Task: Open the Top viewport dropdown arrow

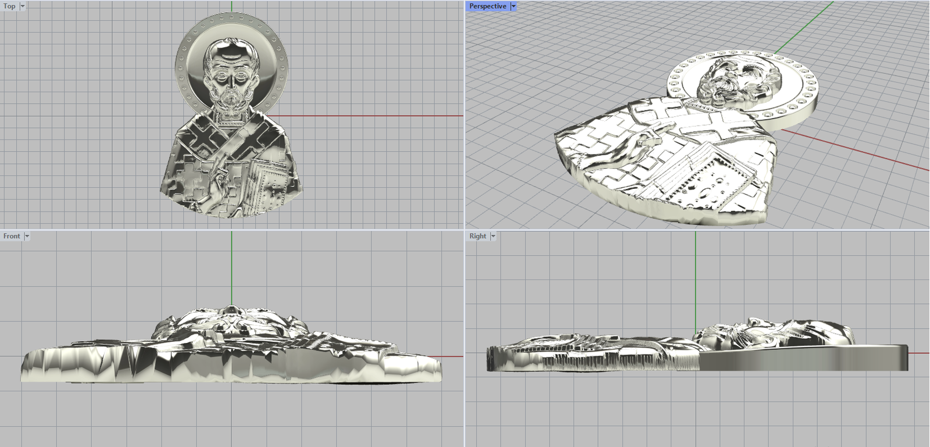Action: pyautogui.click(x=23, y=6)
